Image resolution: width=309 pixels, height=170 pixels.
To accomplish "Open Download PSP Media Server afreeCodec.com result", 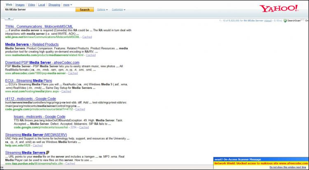I will [x=42, y=63].
